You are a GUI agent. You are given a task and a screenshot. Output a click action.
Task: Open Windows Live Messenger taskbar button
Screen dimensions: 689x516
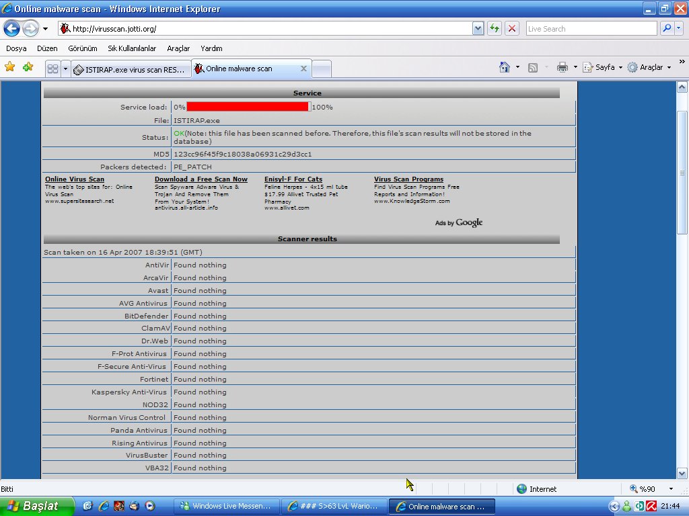tap(226, 507)
